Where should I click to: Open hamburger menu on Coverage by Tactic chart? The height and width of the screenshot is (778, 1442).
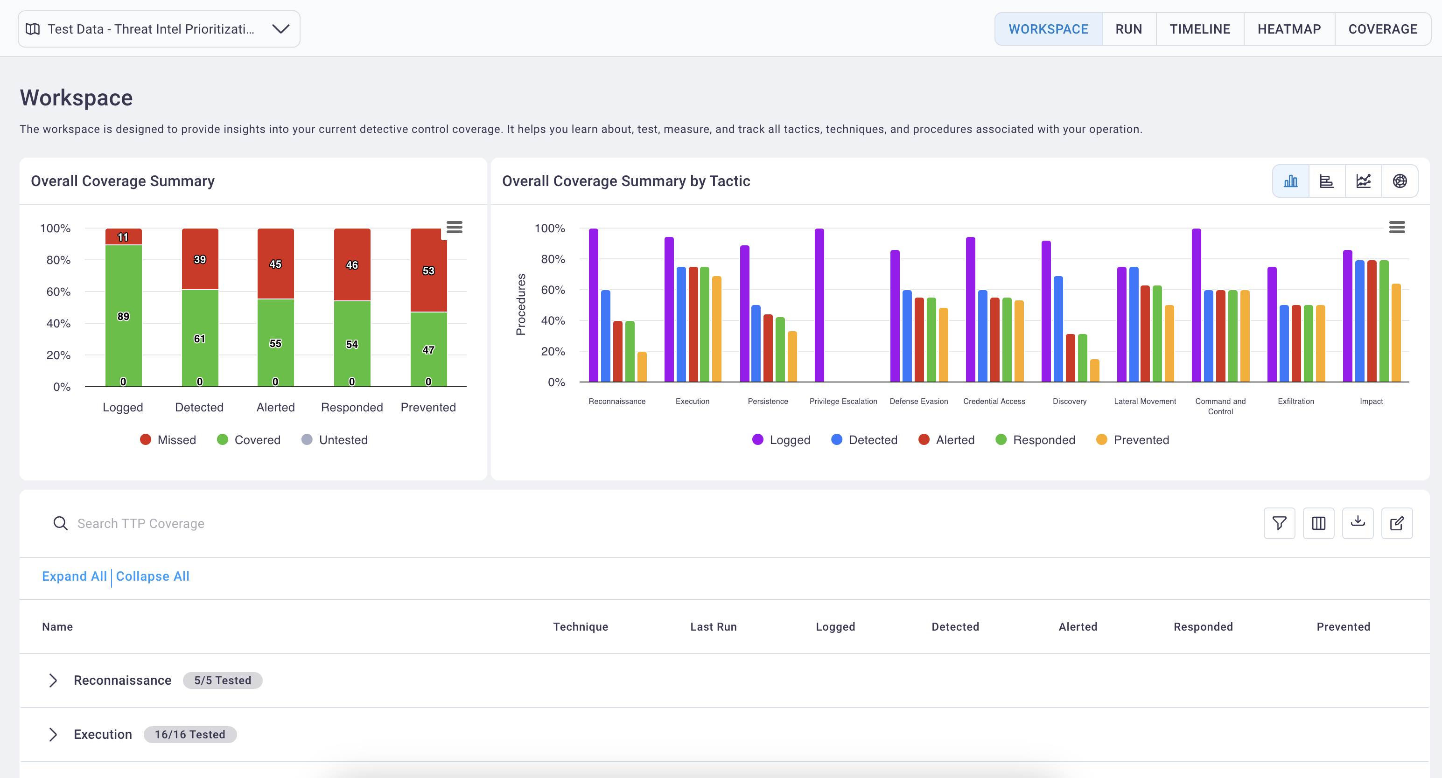click(x=1397, y=227)
